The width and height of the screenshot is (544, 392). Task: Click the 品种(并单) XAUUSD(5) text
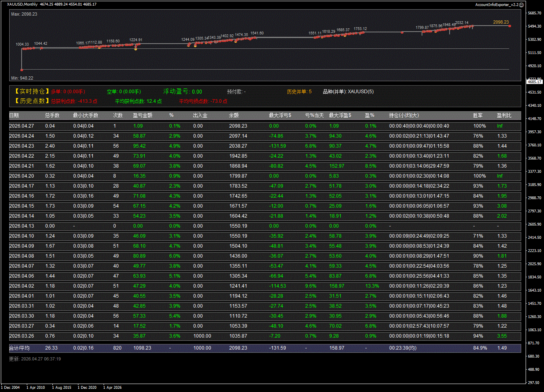point(348,92)
